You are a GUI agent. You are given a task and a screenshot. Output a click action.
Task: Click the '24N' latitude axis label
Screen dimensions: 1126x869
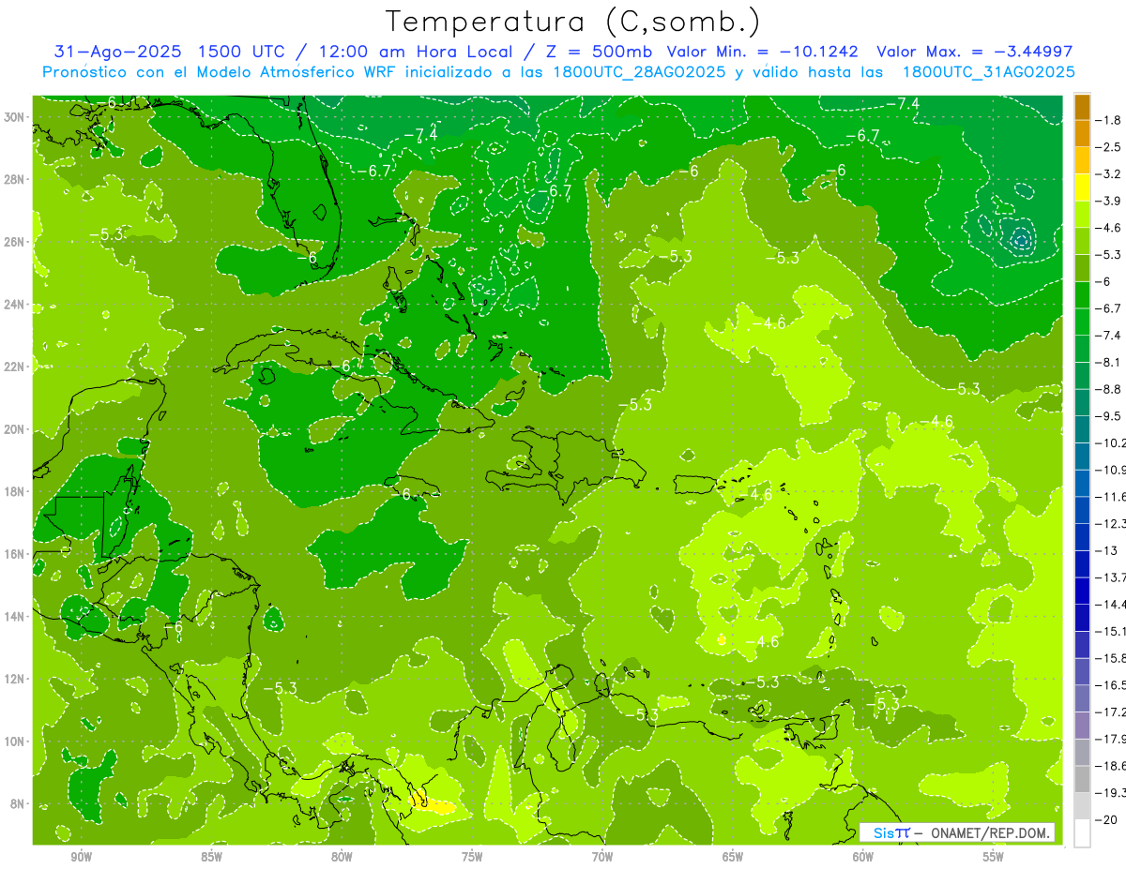15,305
